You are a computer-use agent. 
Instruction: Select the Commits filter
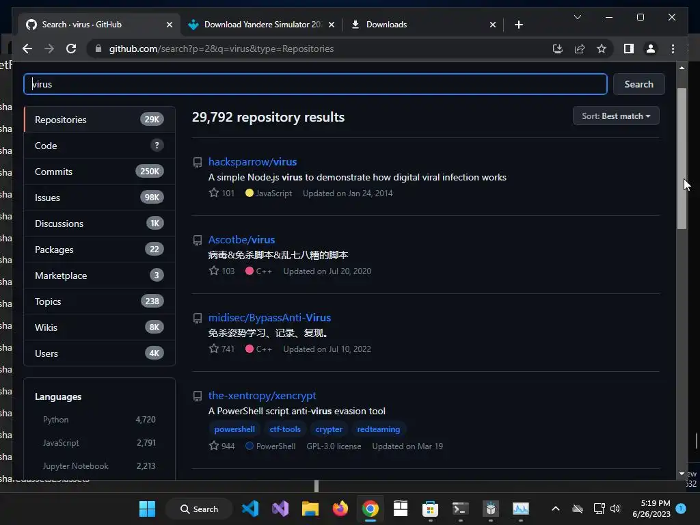pos(99,172)
